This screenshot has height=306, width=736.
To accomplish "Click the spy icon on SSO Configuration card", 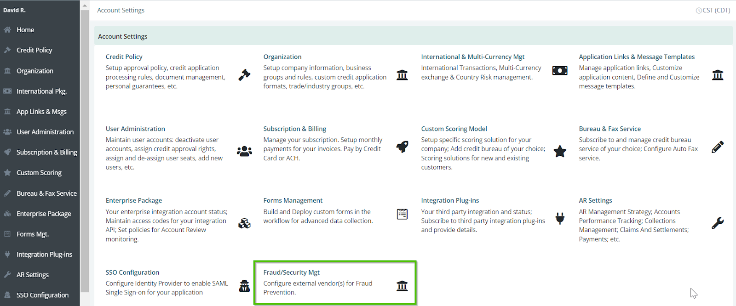I will click(x=244, y=286).
